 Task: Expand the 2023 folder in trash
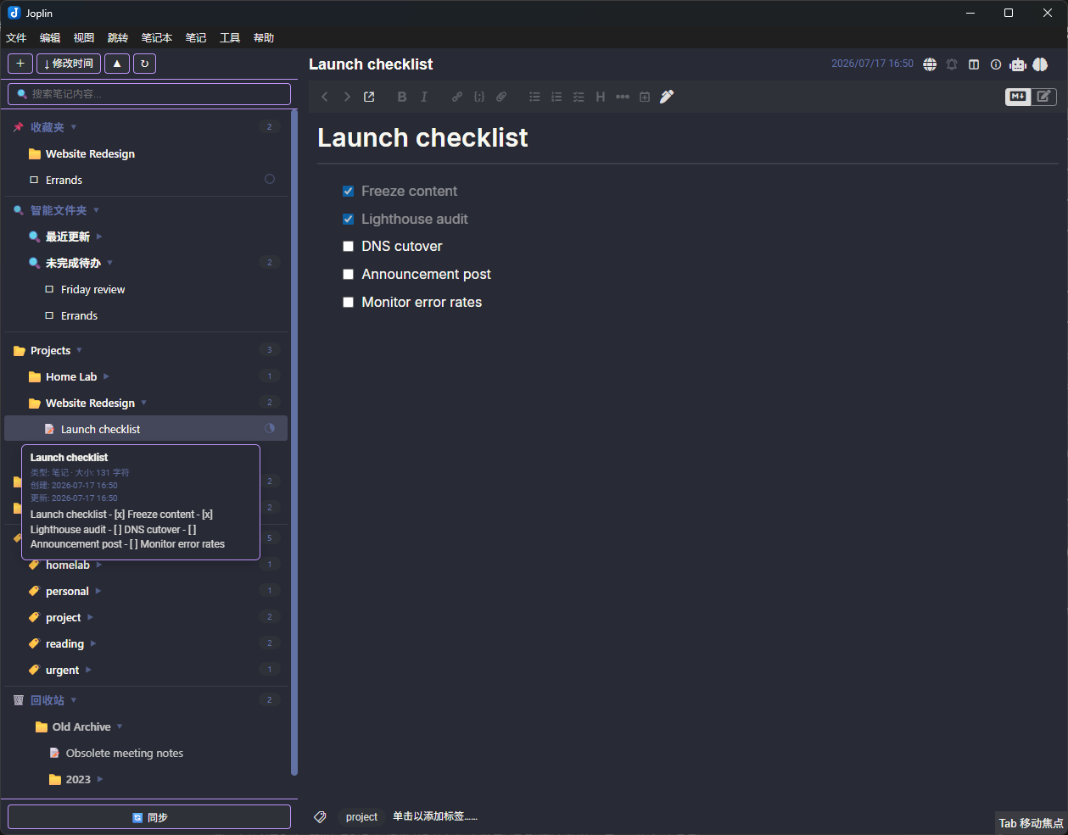pyautogui.click(x=100, y=779)
